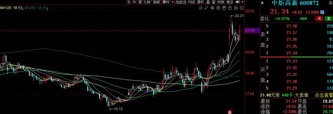Open chart settings hexagon gear icon
The height and width of the screenshot is (114, 333).
200,8
